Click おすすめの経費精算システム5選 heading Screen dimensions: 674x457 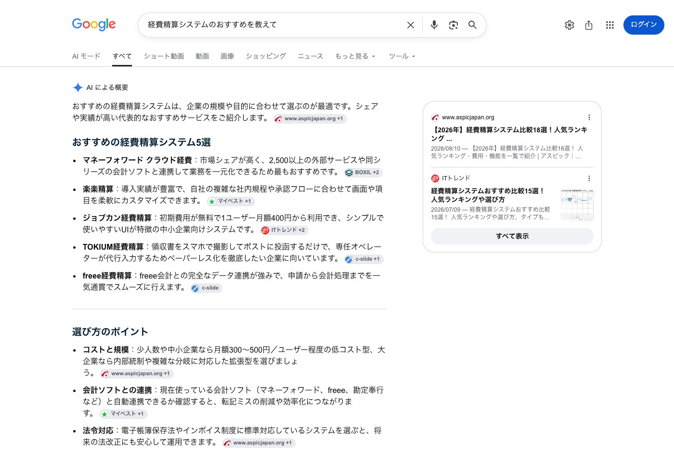tap(142, 142)
